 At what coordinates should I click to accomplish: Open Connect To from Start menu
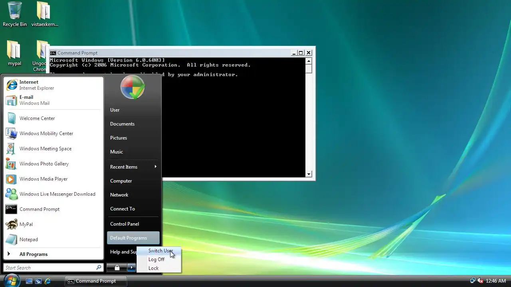point(133,209)
